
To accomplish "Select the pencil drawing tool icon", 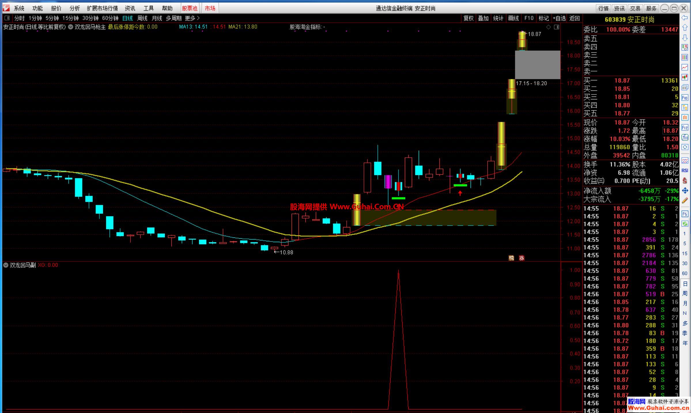I will coord(685,200).
